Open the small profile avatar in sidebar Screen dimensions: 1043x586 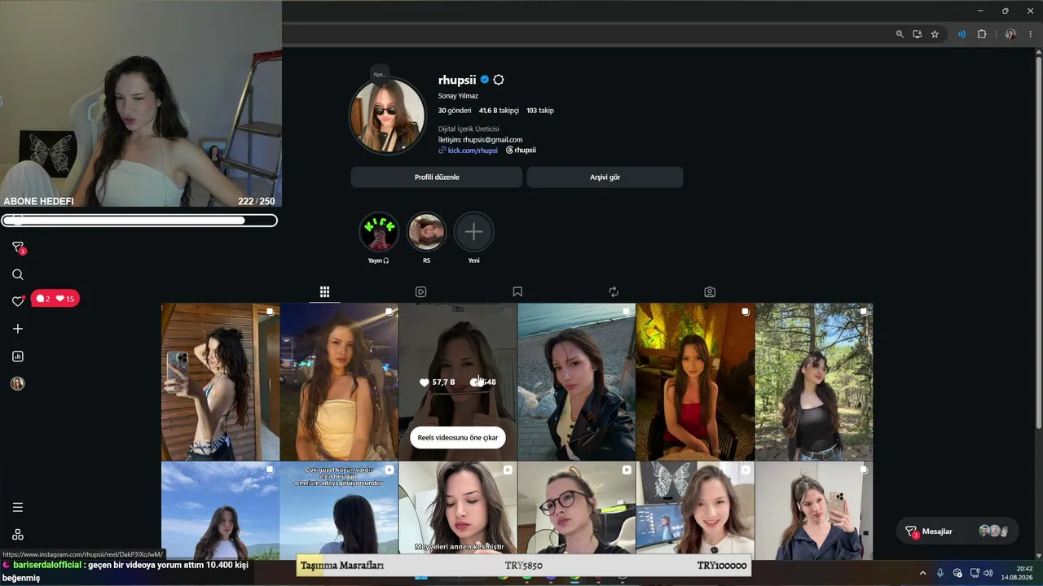[18, 383]
